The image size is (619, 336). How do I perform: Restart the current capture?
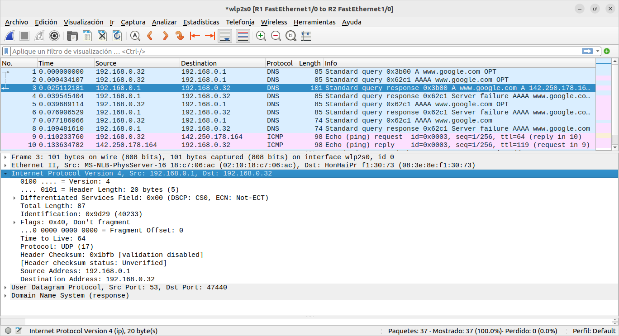pos(39,36)
